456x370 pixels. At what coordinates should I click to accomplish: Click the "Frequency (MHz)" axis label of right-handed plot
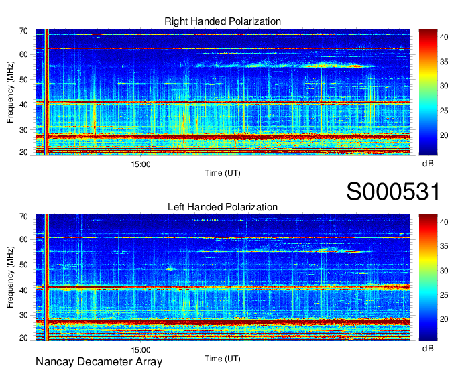coord(10,92)
